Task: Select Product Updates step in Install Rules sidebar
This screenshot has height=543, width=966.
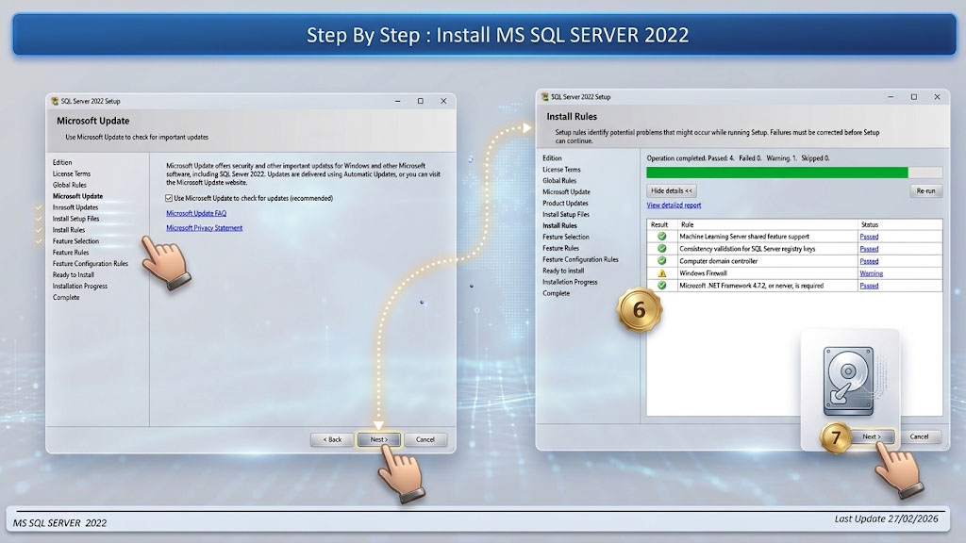Action: click(x=565, y=204)
